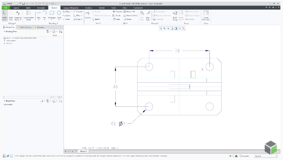Select the Sheet 1 tab at bottom
Image resolution: width=283 pixels, height=160 pixels.
(83, 152)
